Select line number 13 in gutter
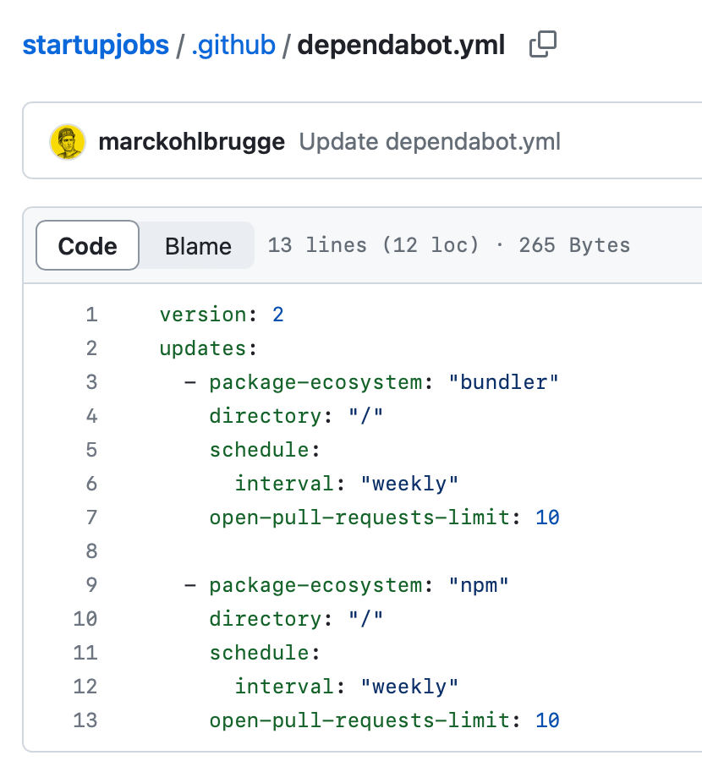The width and height of the screenshot is (702, 783). [x=85, y=720]
